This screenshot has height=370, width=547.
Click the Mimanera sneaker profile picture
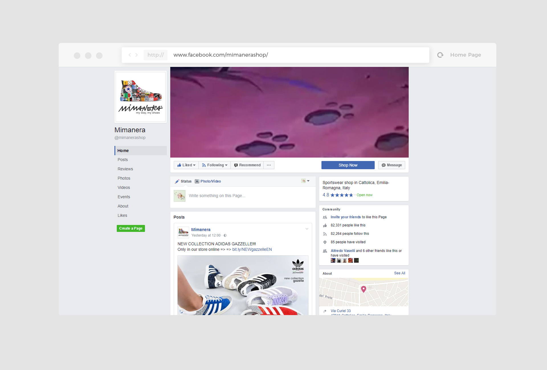click(140, 97)
